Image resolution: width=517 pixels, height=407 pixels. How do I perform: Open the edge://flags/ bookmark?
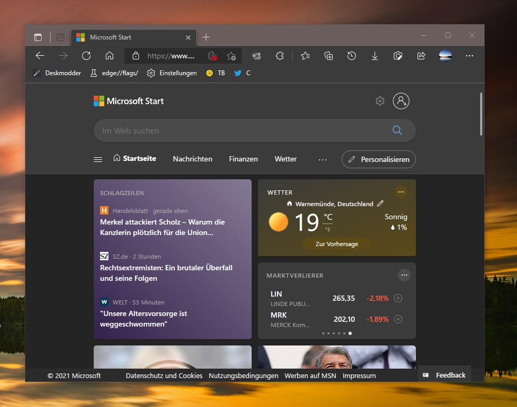[x=114, y=73]
